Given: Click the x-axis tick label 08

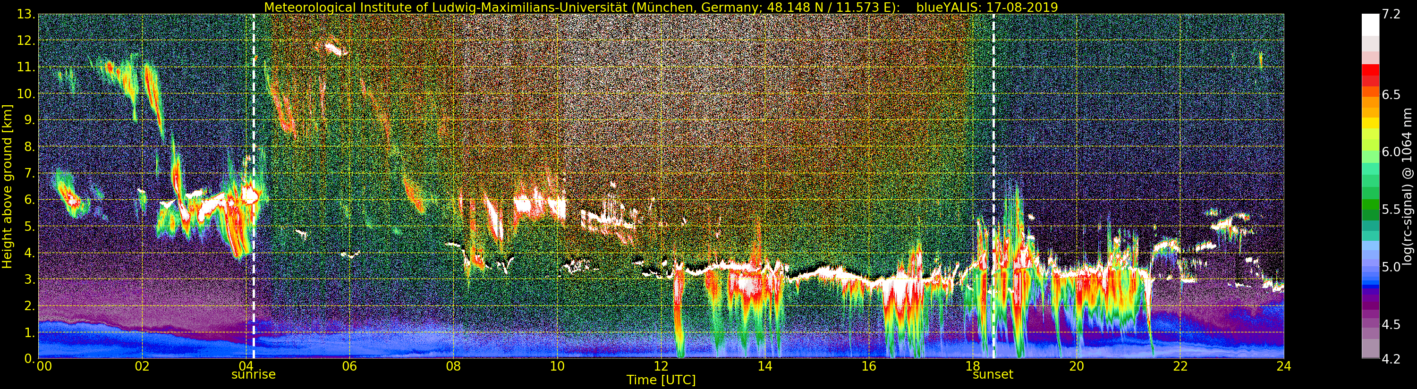Looking at the screenshot, I should [x=453, y=366].
